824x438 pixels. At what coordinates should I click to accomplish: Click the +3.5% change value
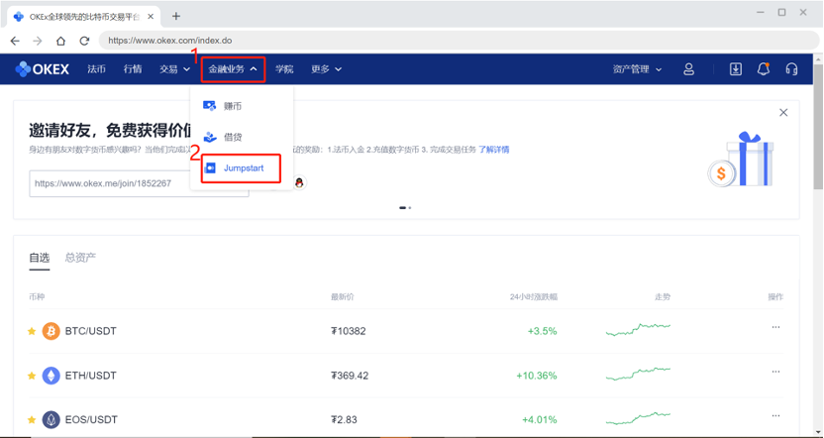tap(543, 331)
